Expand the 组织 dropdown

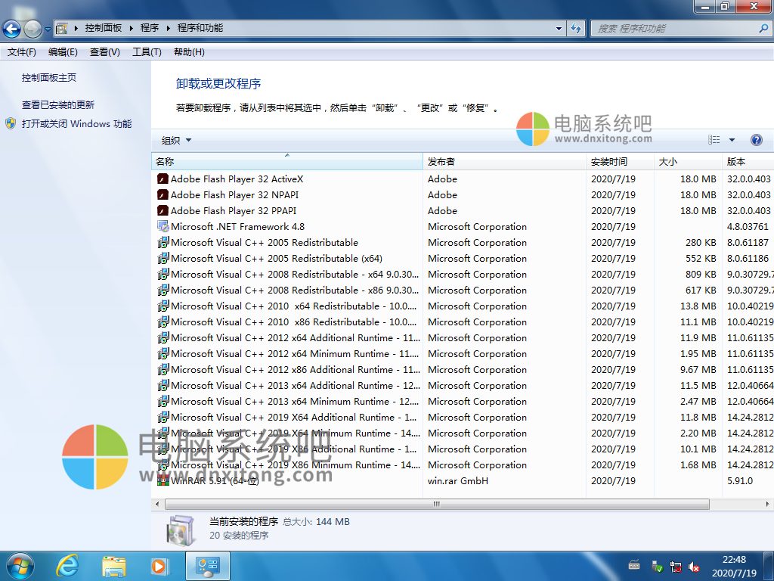pos(177,140)
